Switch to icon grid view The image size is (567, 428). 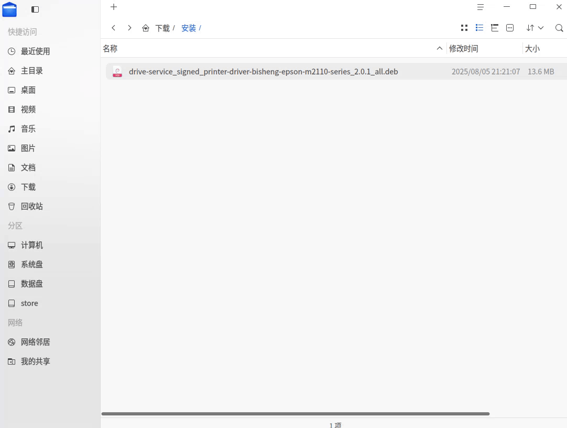click(x=464, y=28)
